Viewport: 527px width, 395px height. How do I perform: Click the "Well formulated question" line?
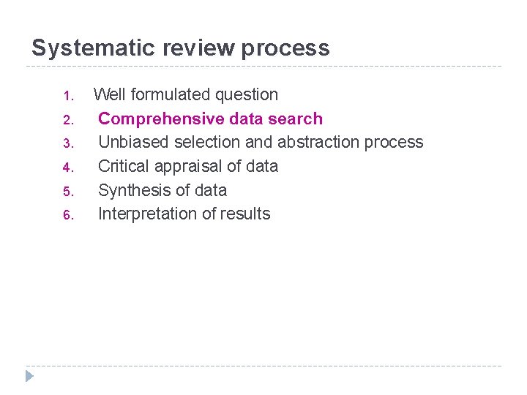coord(186,94)
